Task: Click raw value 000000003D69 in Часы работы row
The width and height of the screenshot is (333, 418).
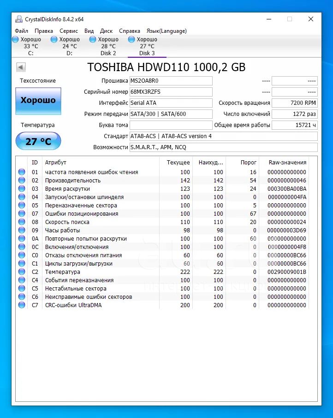Action: (x=287, y=230)
